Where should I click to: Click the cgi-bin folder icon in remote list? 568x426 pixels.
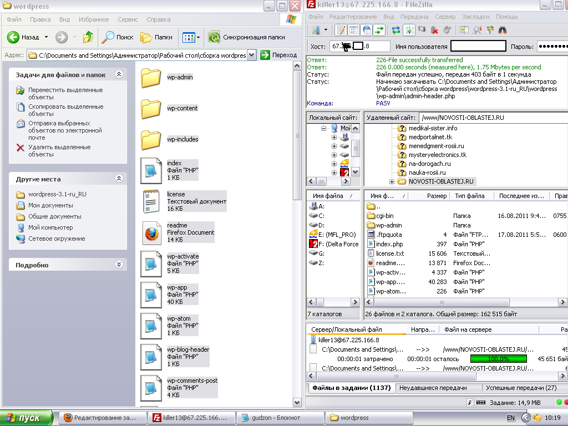[x=371, y=216]
